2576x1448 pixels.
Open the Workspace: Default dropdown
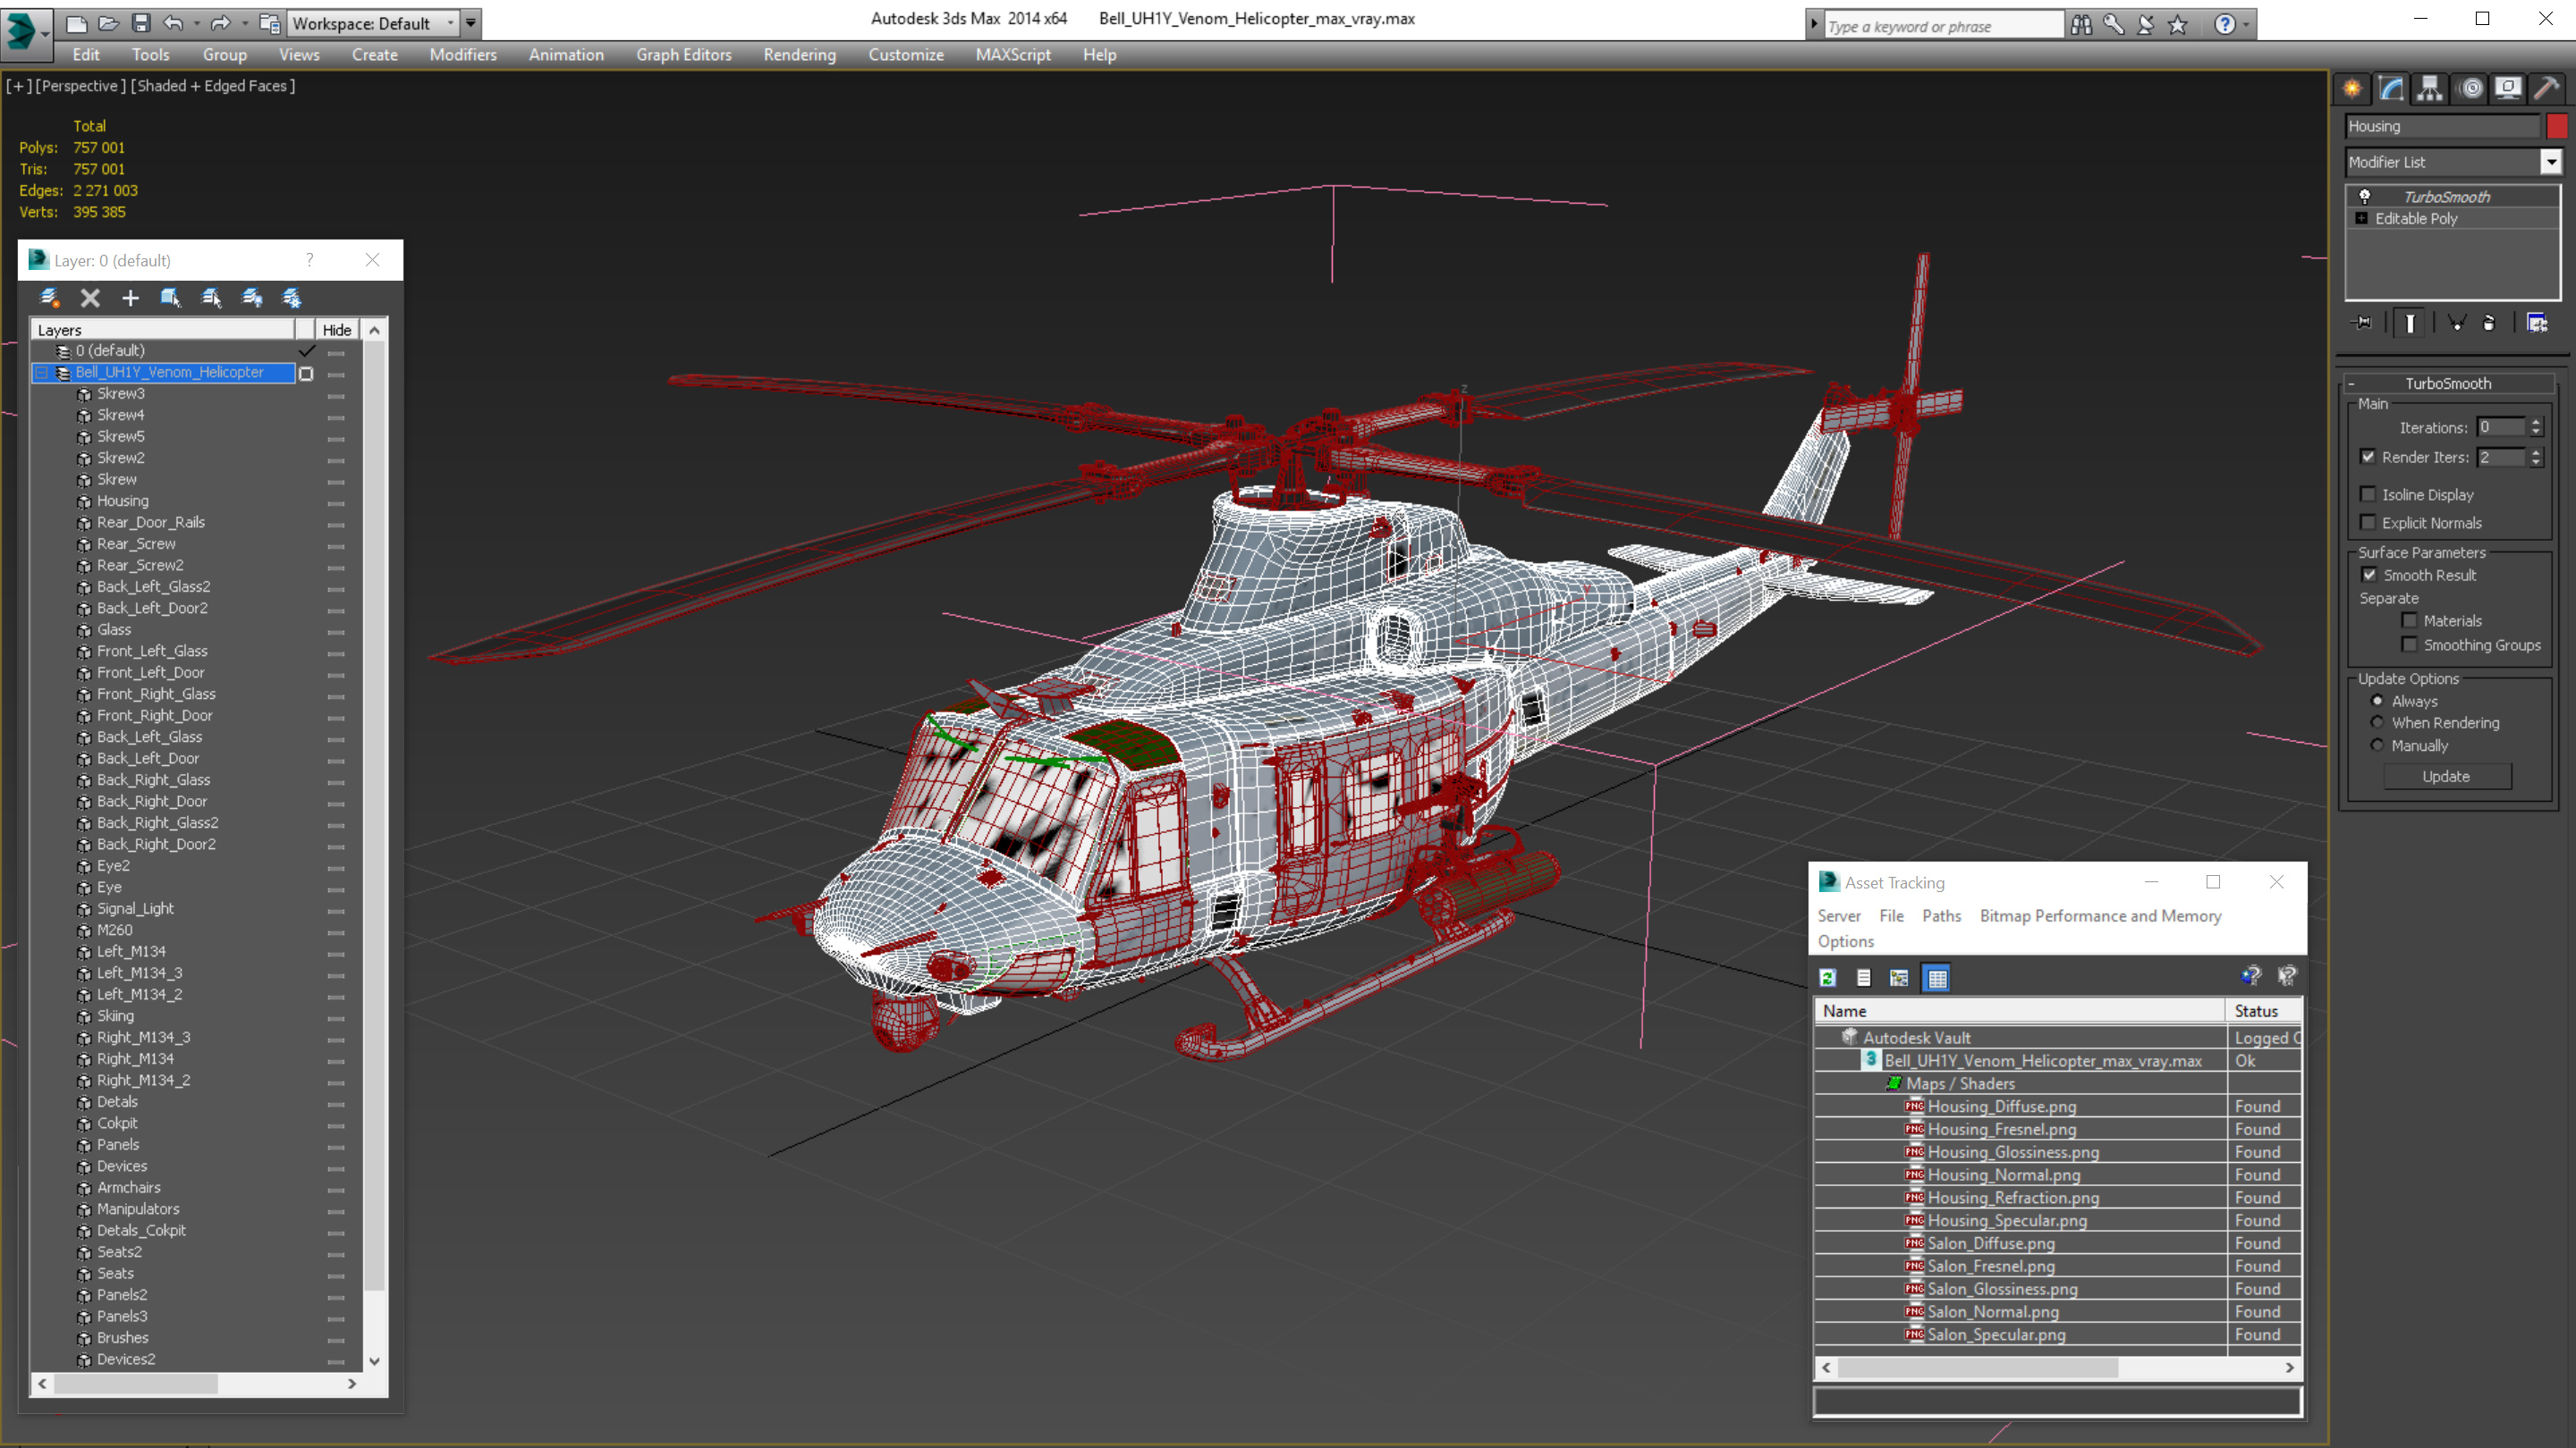pyautogui.click(x=372, y=23)
